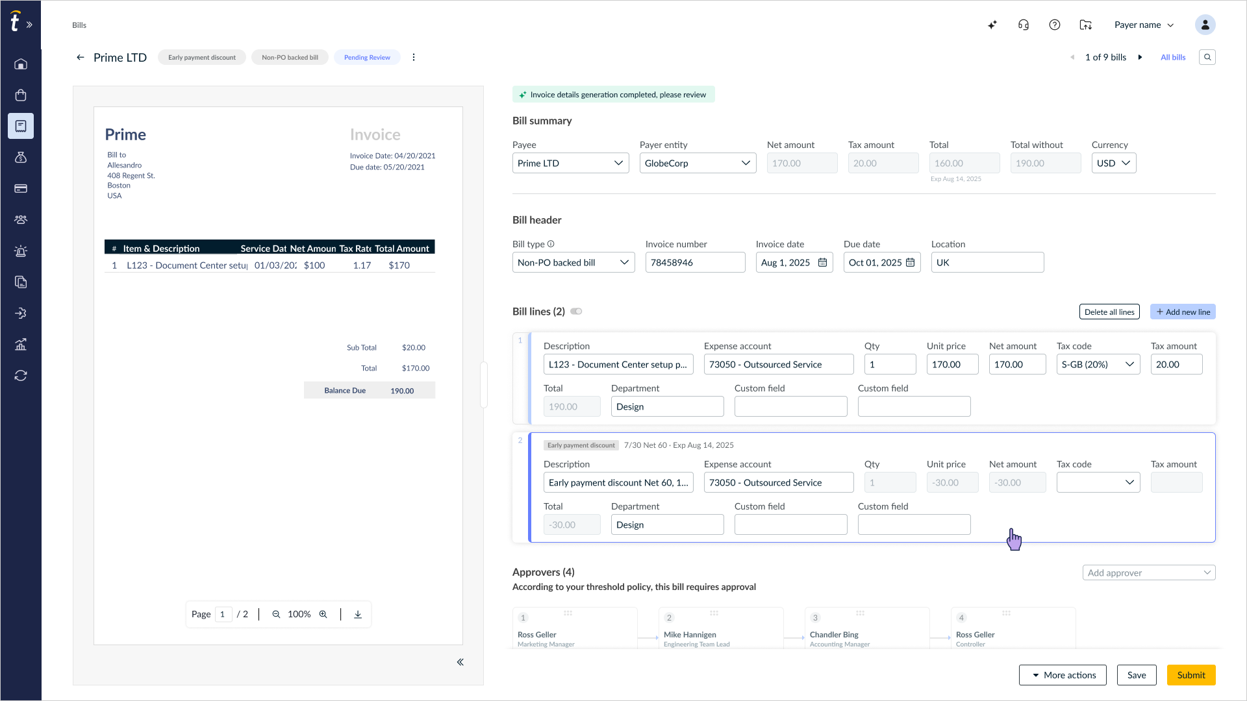The height and width of the screenshot is (701, 1247).
Task: Zoom in on invoice preview
Action: [x=323, y=614]
